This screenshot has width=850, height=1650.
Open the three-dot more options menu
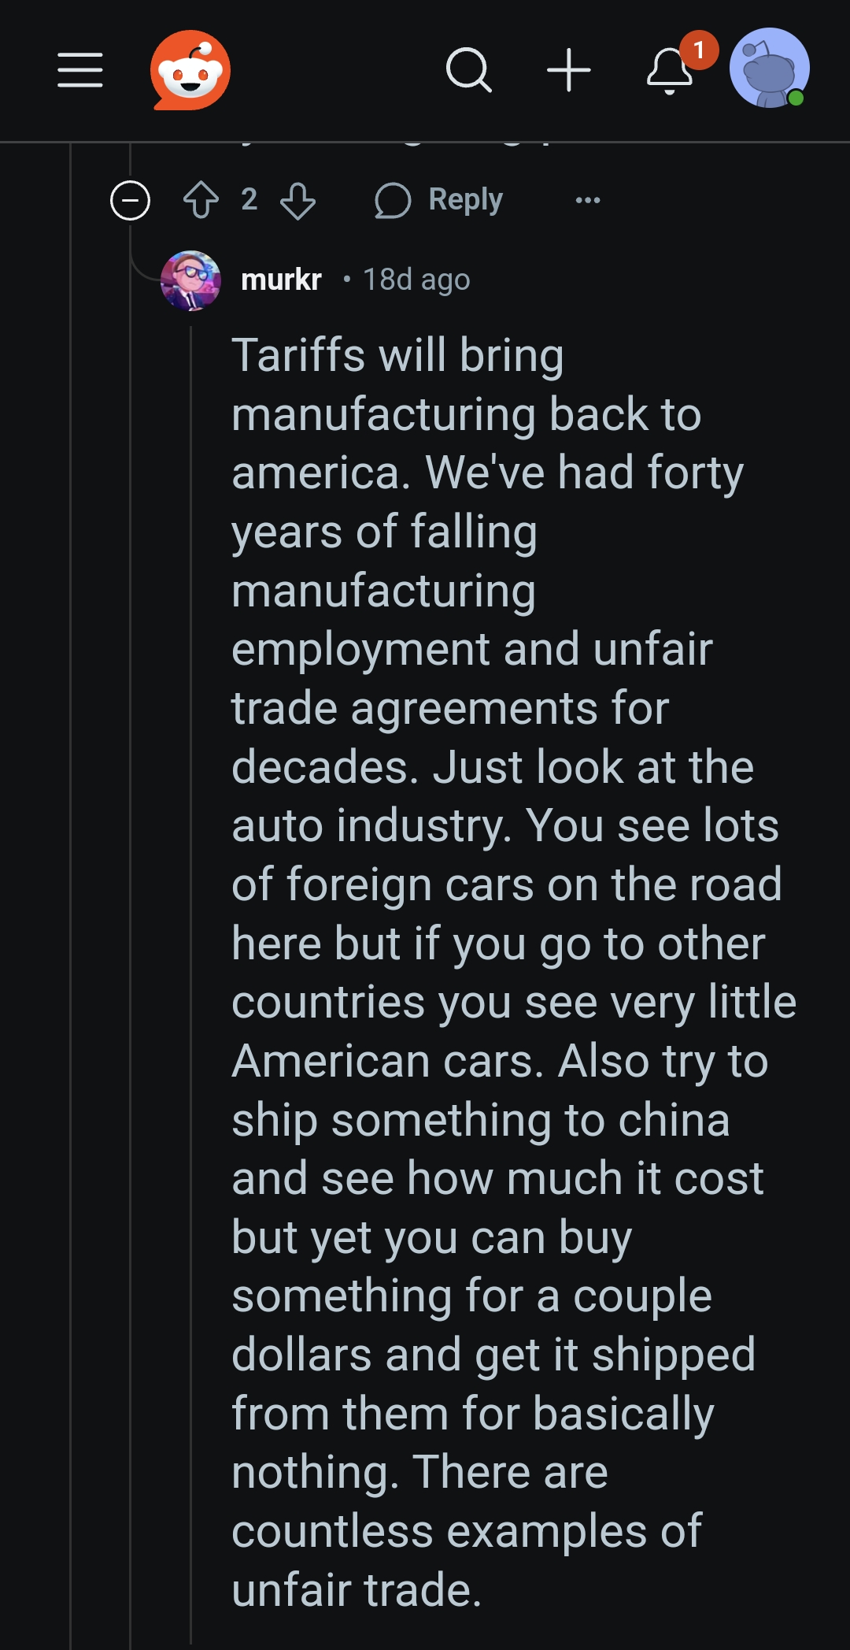(588, 200)
